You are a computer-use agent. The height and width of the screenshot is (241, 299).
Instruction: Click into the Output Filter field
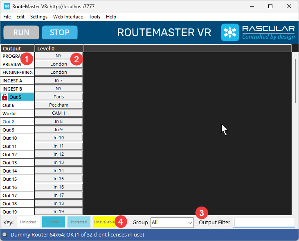tap(264, 223)
